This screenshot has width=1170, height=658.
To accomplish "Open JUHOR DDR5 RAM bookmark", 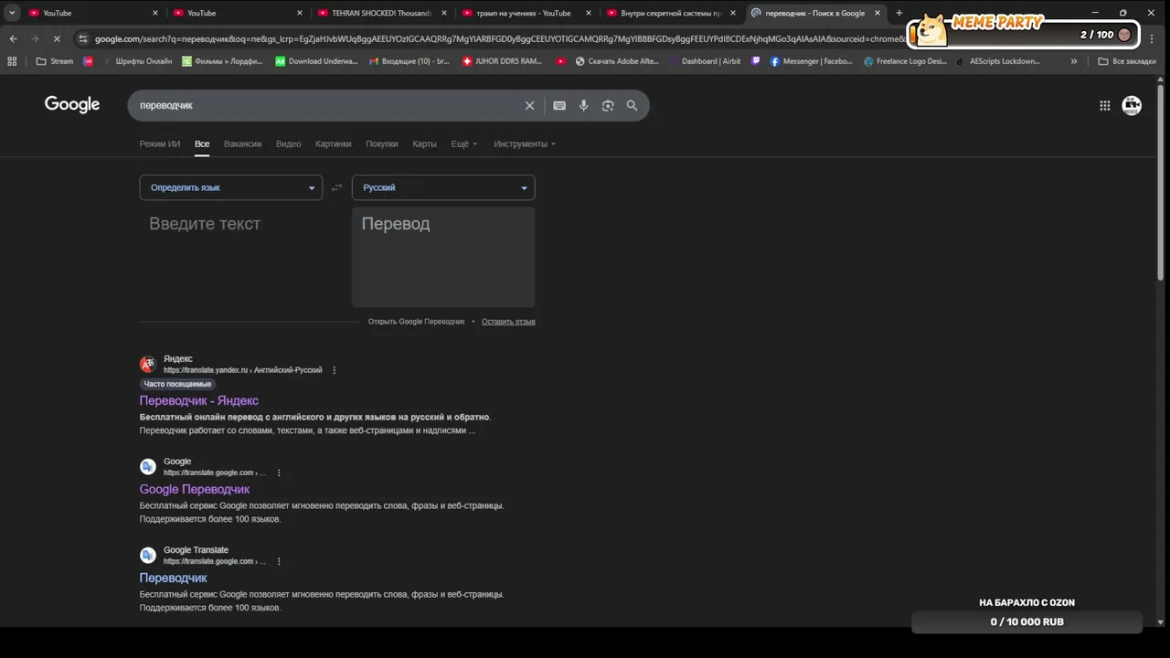I will coord(503,61).
